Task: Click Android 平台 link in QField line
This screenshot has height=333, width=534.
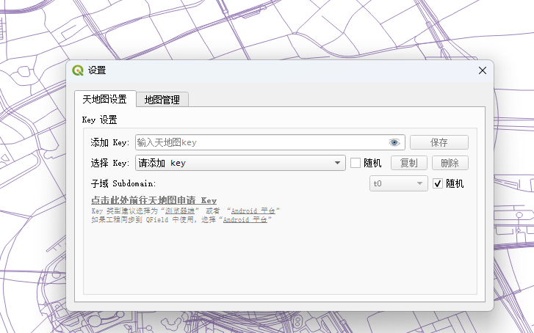Action: pyautogui.click(x=245, y=219)
